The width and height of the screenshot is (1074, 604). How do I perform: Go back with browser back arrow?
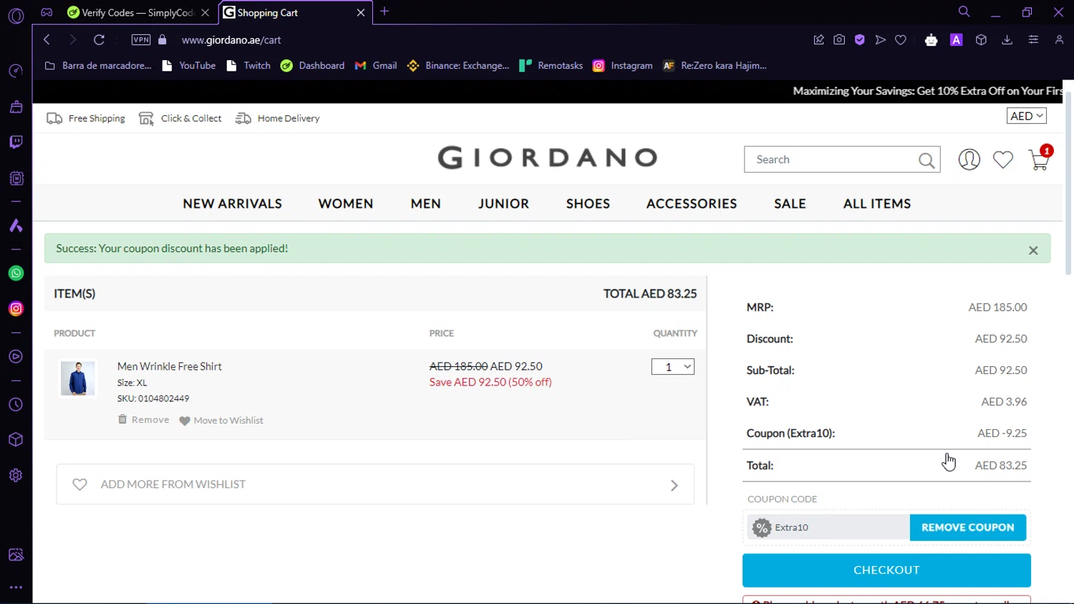47,39
